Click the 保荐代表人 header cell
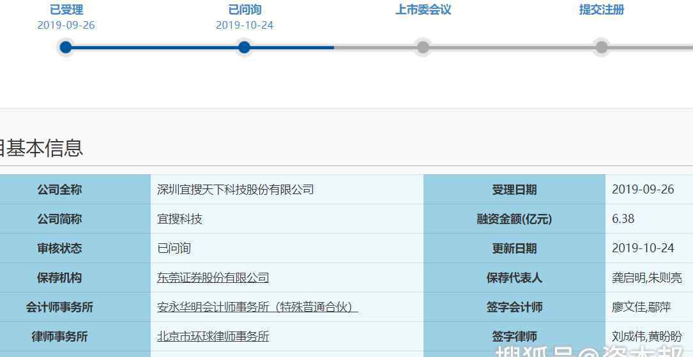Viewport: 693px width, 357px height. (x=514, y=278)
